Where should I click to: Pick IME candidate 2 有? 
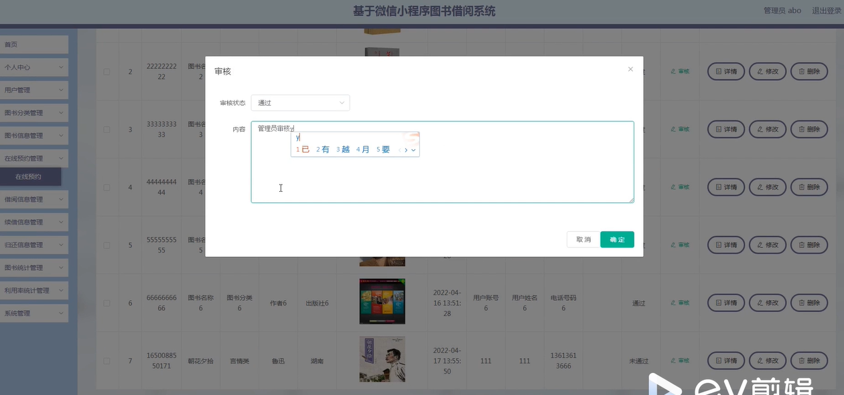(x=323, y=150)
